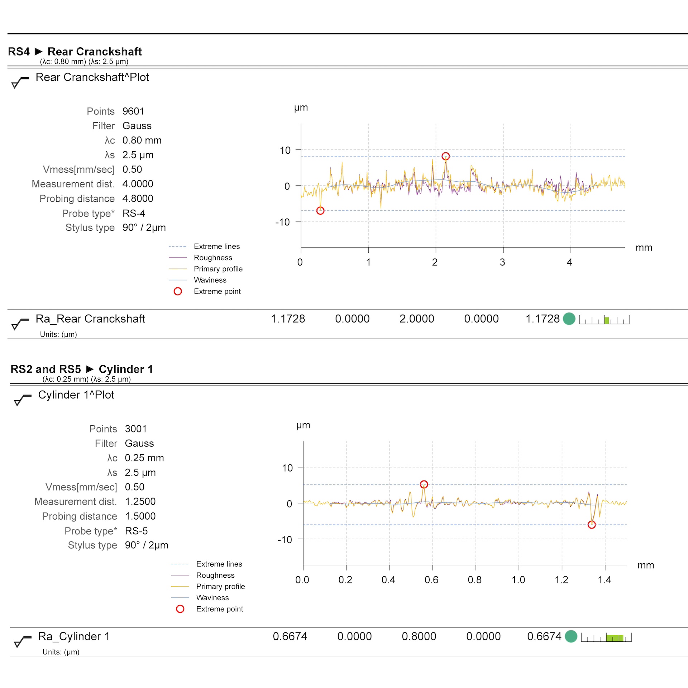Click Primary profile legend entry in cylinder plot
The width and height of the screenshot is (688, 688).
(220, 586)
